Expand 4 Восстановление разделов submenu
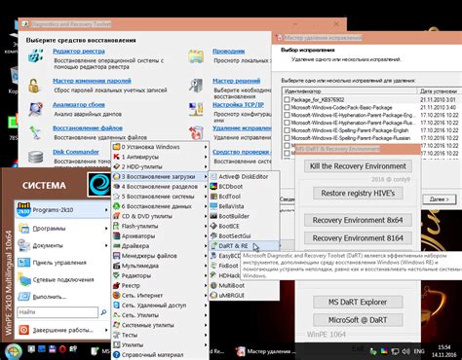This screenshot has height=360, width=462. (160, 187)
